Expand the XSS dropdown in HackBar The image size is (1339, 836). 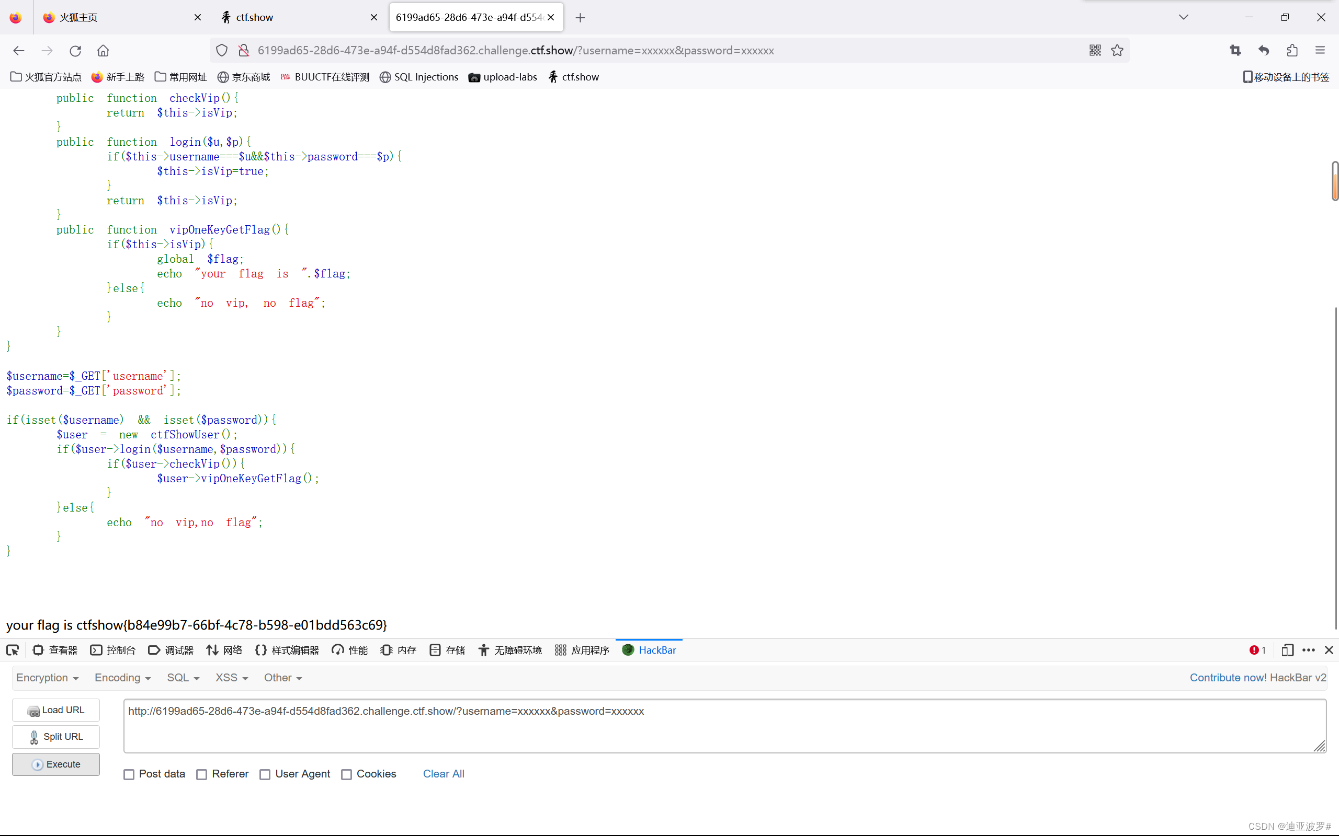pyautogui.click(x=231, y=677)
